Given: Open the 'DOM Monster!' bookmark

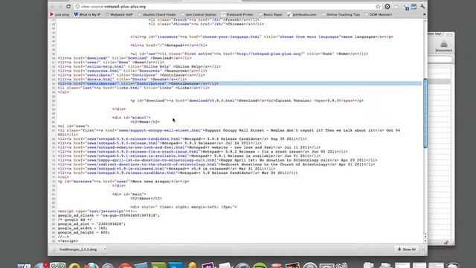Looking at the screenshot, I should [x=378, y=14].
